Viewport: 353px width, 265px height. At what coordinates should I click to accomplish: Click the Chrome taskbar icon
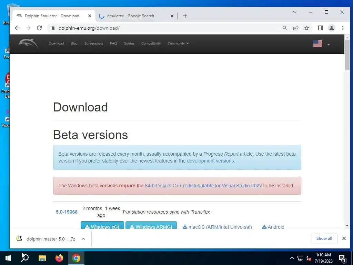point(76,258)
